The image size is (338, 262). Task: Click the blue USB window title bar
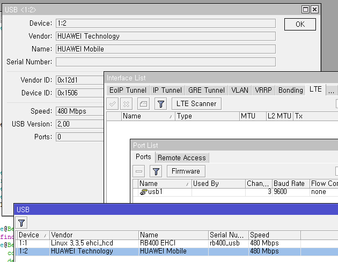coord(176,209)
